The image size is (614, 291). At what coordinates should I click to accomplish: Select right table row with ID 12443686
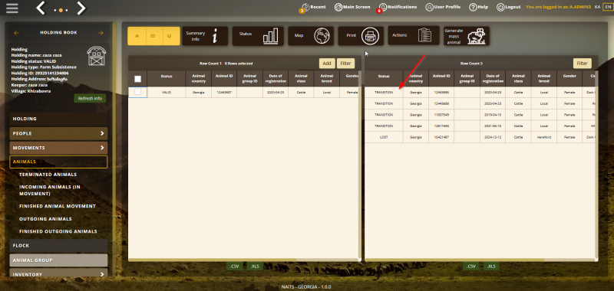(480, 93)
